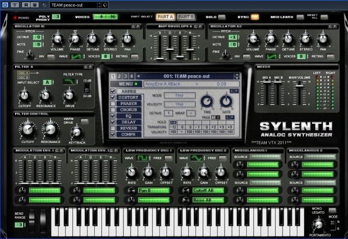Click the LFO 1 Rate knob

coord(132,172)
